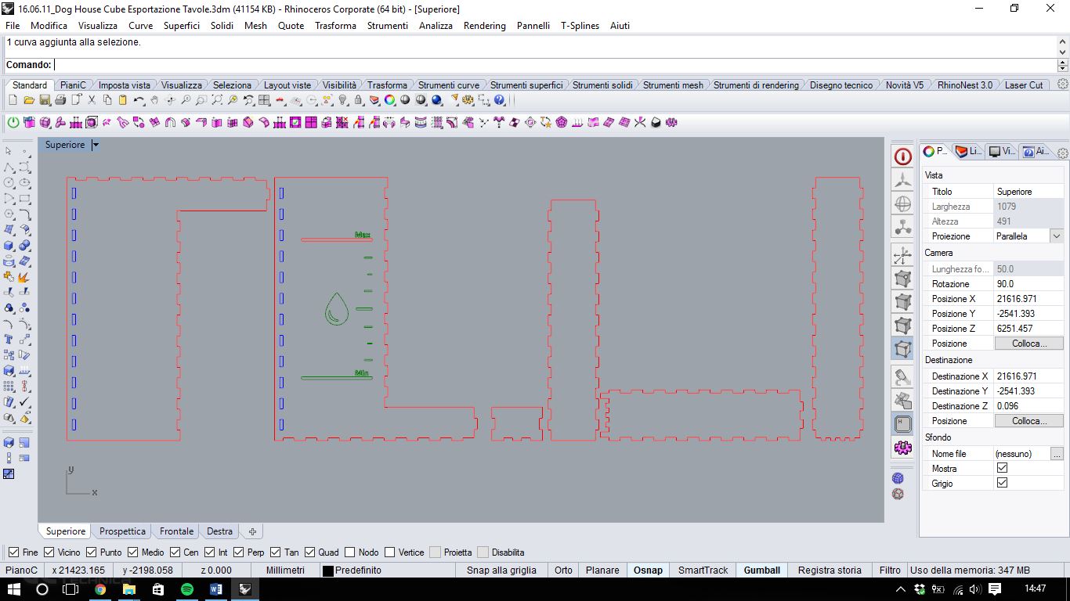The width and height of the screenshot is (1070, 601).
Task: Click Colloca button under Camera
Action: (x=1029, y=344)
